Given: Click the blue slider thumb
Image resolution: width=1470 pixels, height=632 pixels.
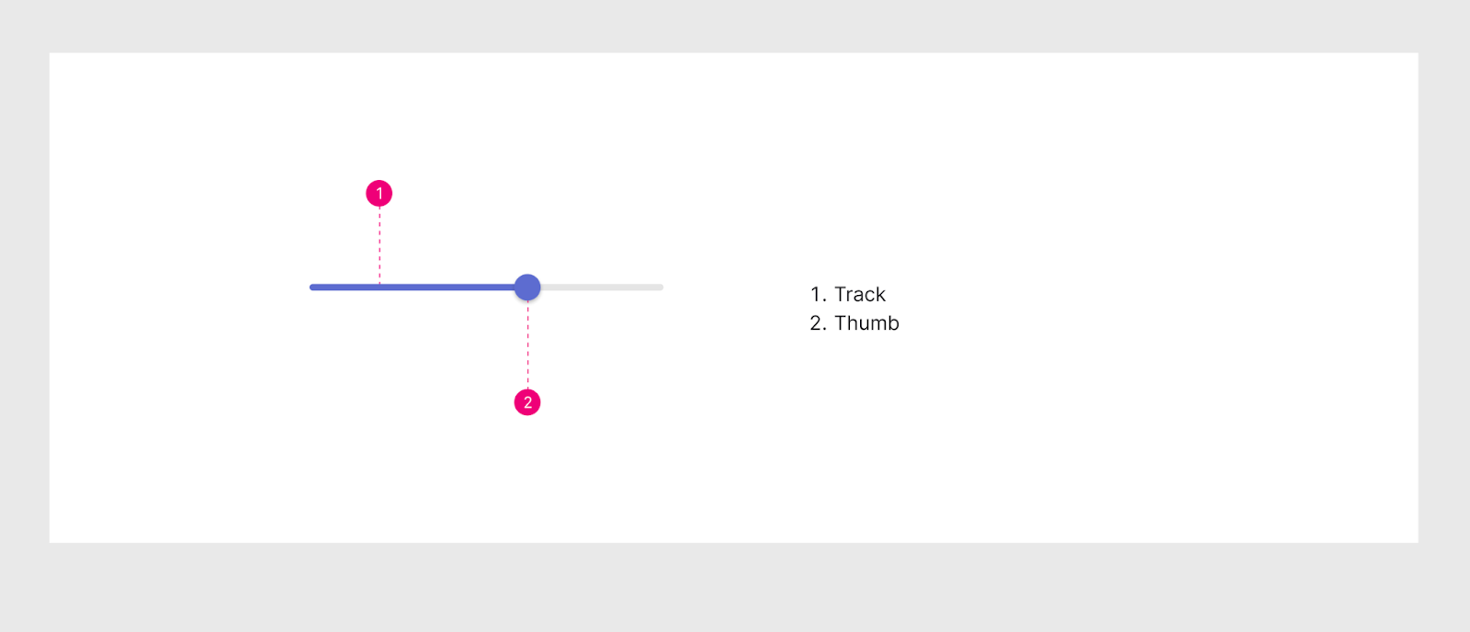Looking at the screenshot, I should tap(527, 288).
